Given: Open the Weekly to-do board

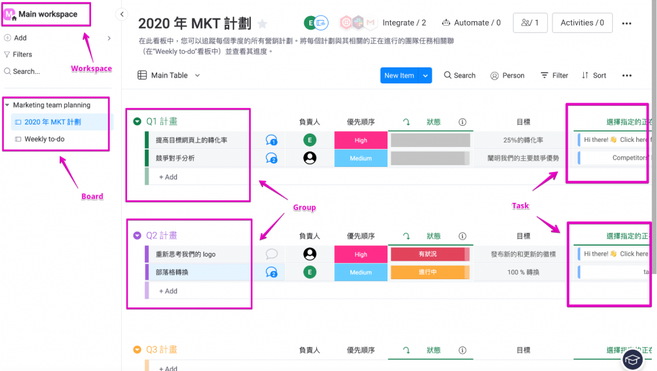Looking at the screenshot, I should tap(44, 139).
